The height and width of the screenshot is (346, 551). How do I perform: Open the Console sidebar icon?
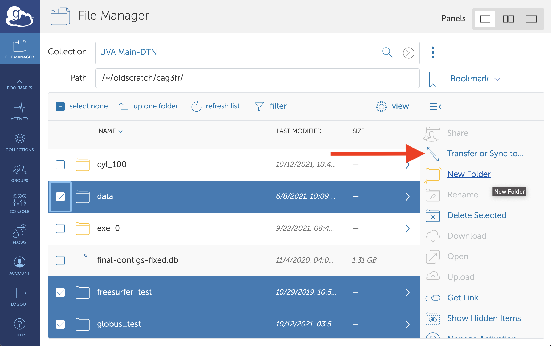[20, 204]
